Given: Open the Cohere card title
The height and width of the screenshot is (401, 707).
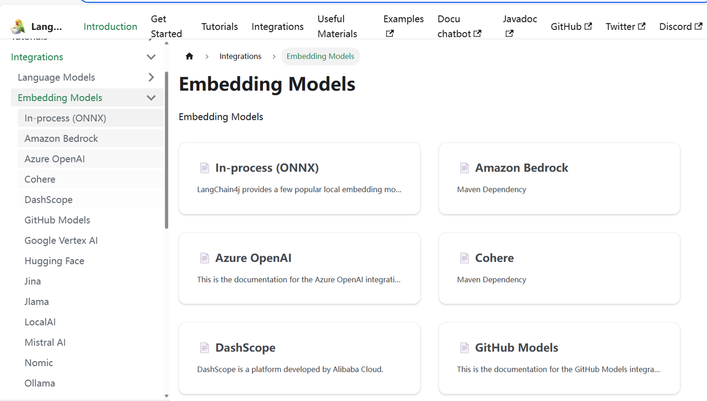Looking at the screenshot, I should 494,258.
